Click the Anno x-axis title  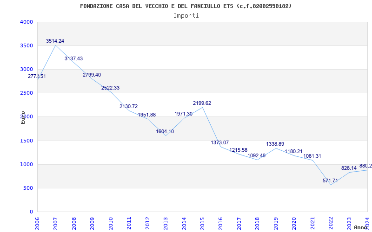click(x=360, y=227)
